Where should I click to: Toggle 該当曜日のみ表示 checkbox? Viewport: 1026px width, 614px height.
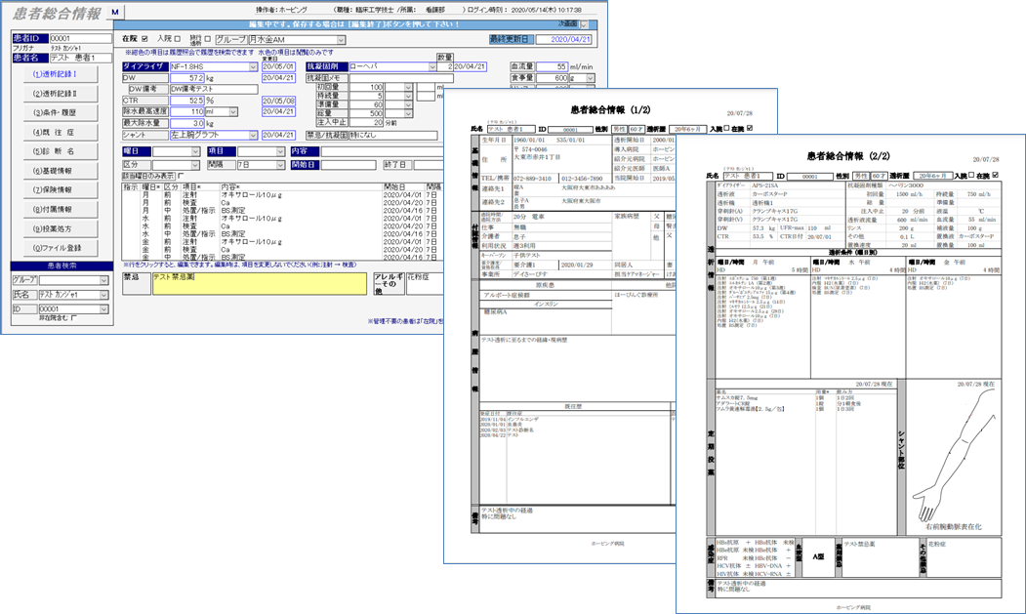click(x=181, y=176)
